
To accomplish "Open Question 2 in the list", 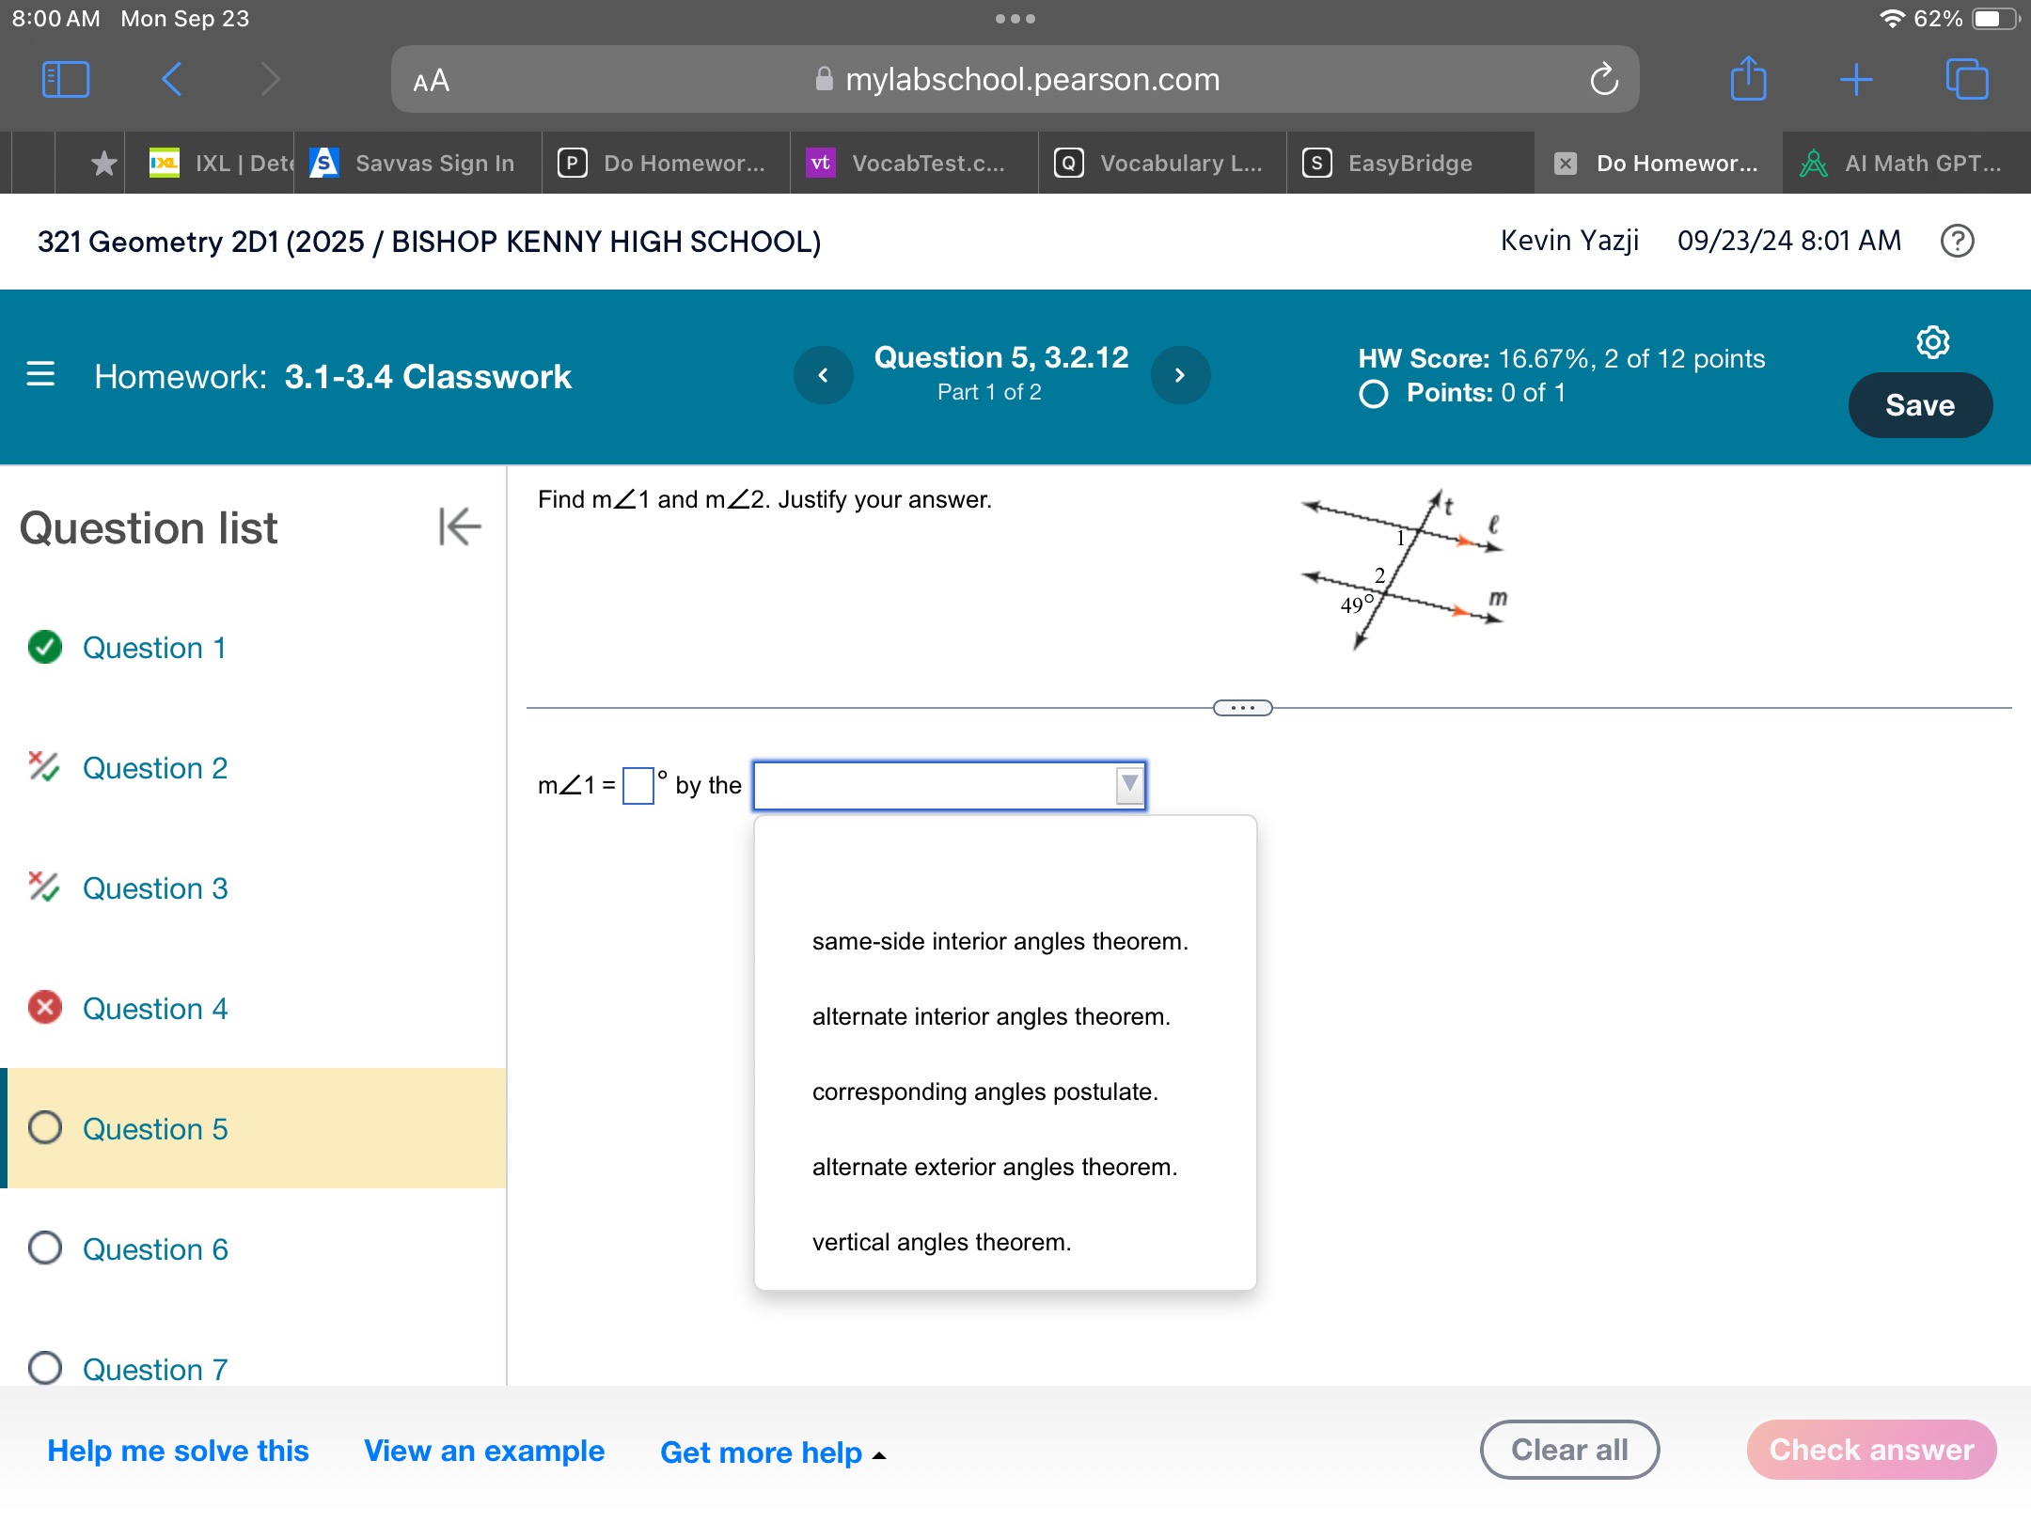I will (155, 768).
